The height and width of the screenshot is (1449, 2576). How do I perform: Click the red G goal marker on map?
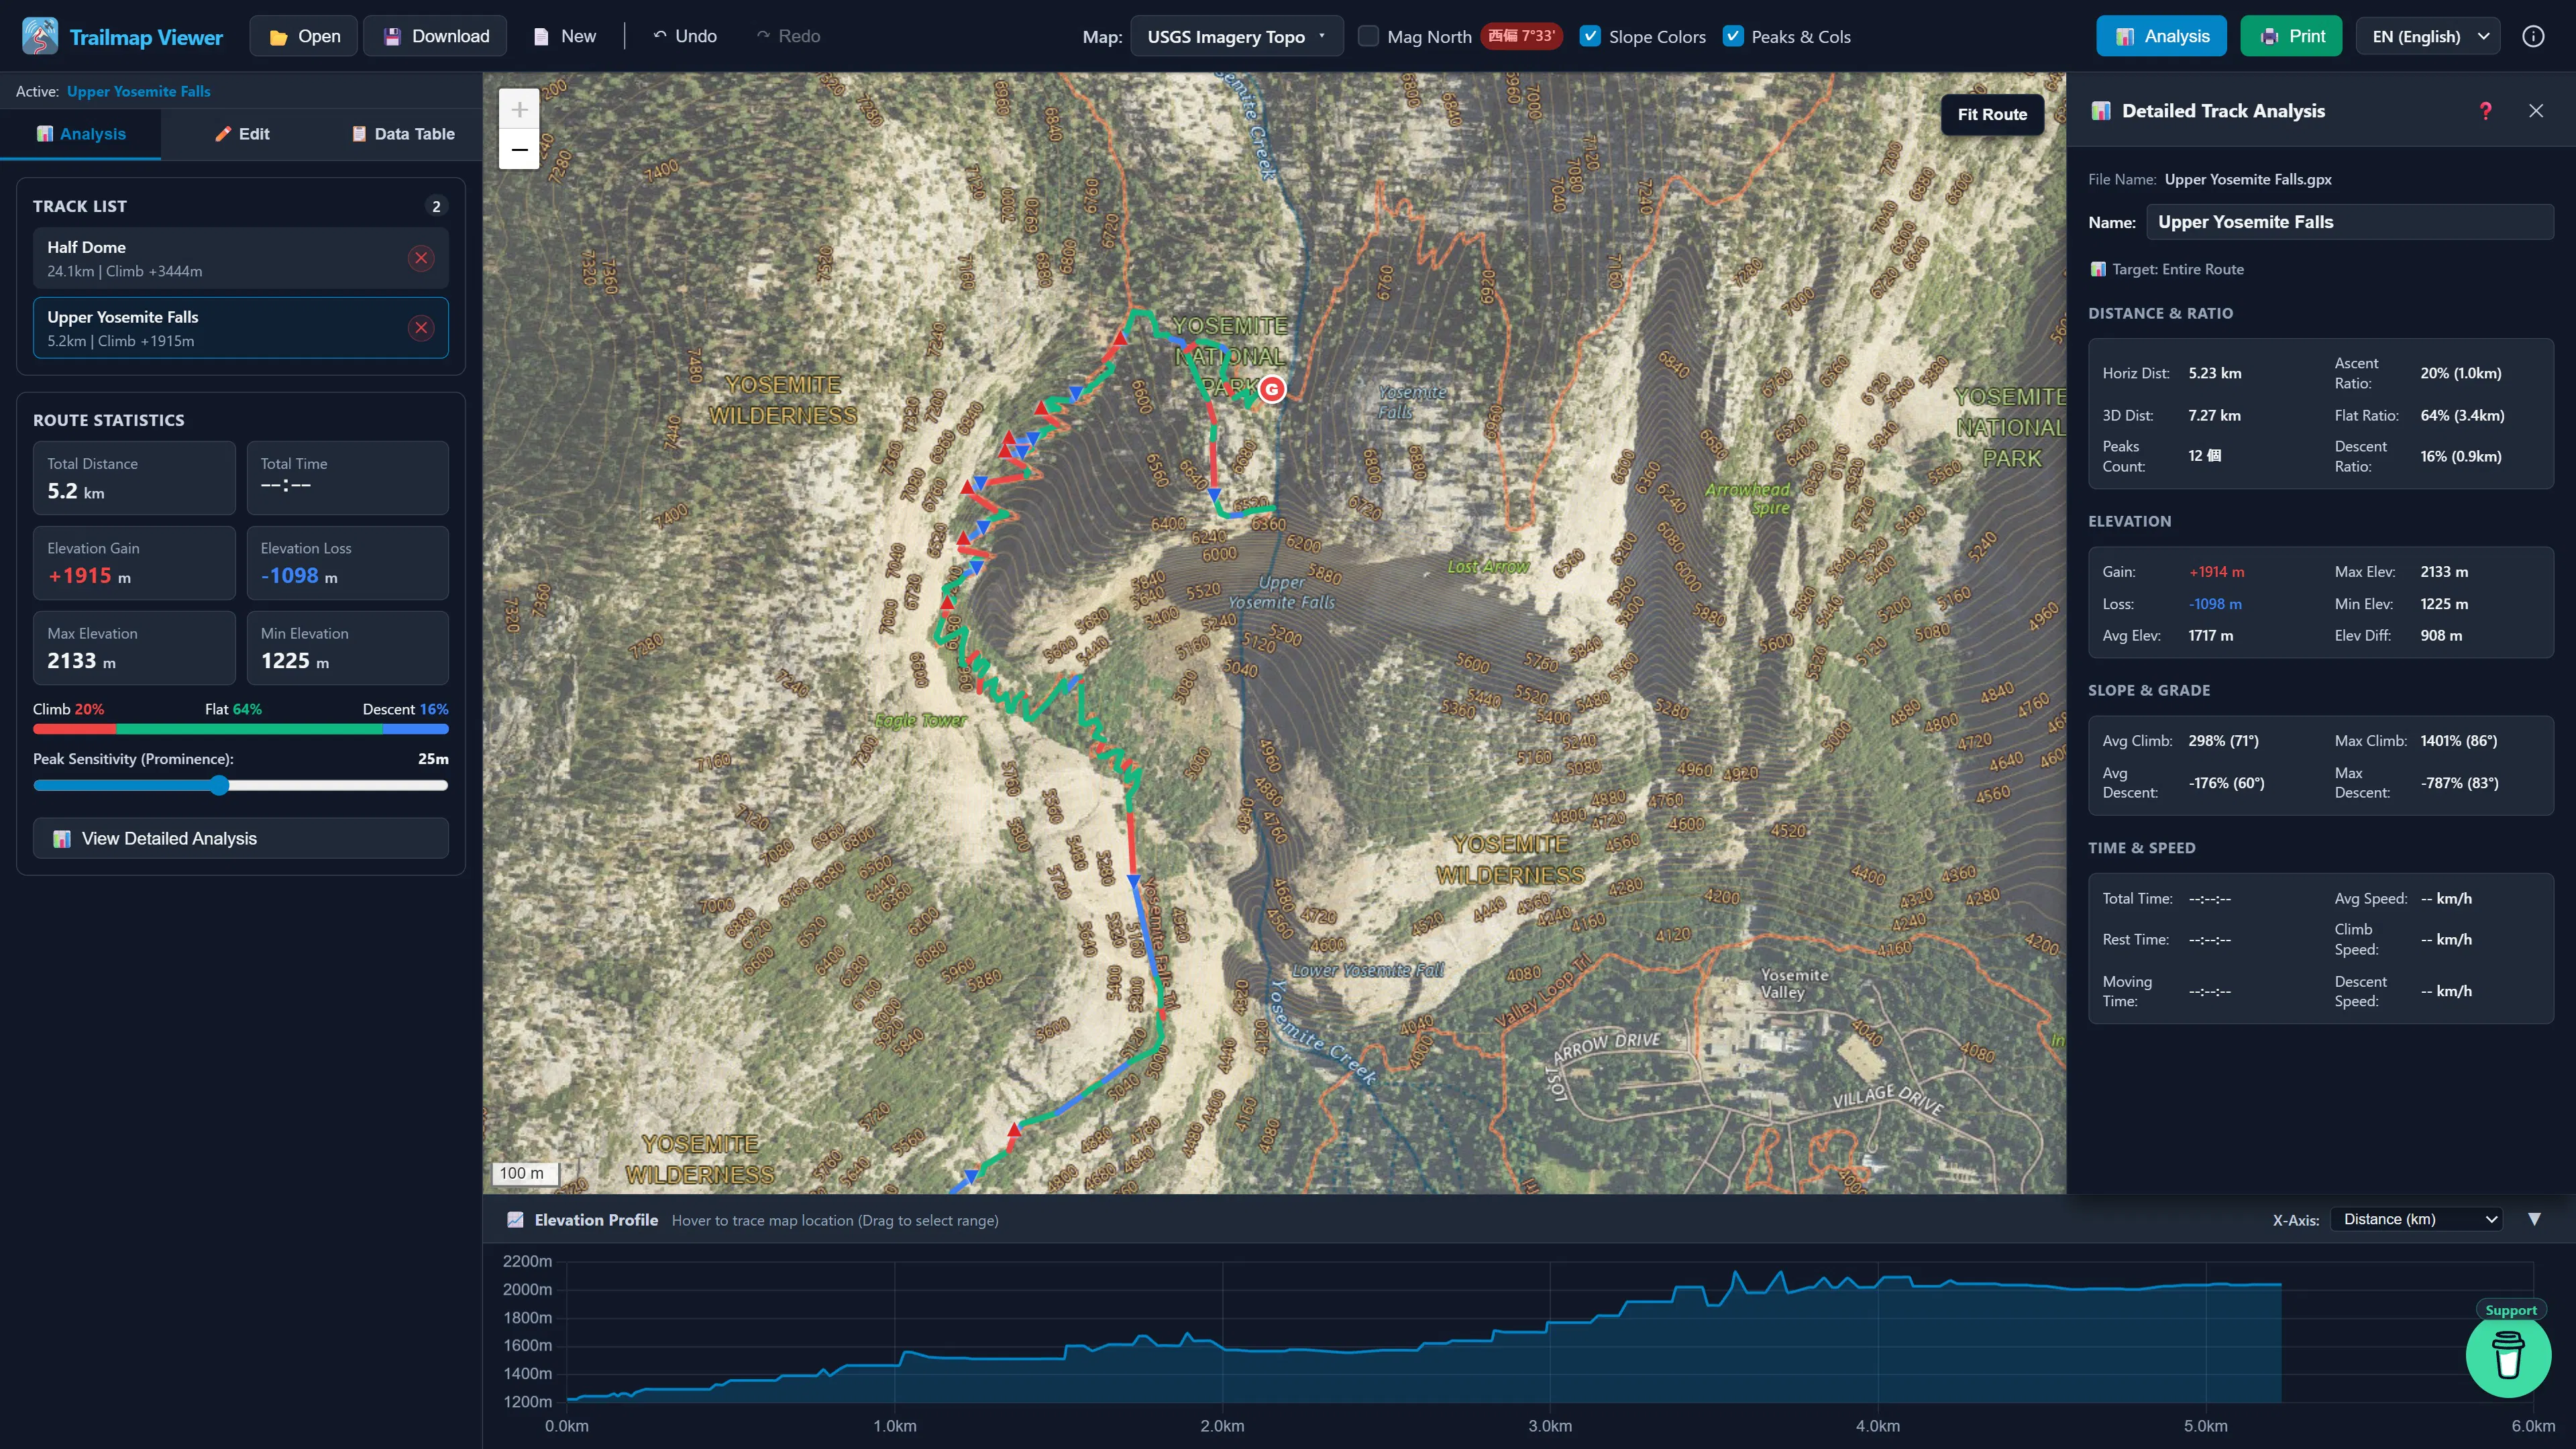pyautogui.click(x=1272, y=389)
